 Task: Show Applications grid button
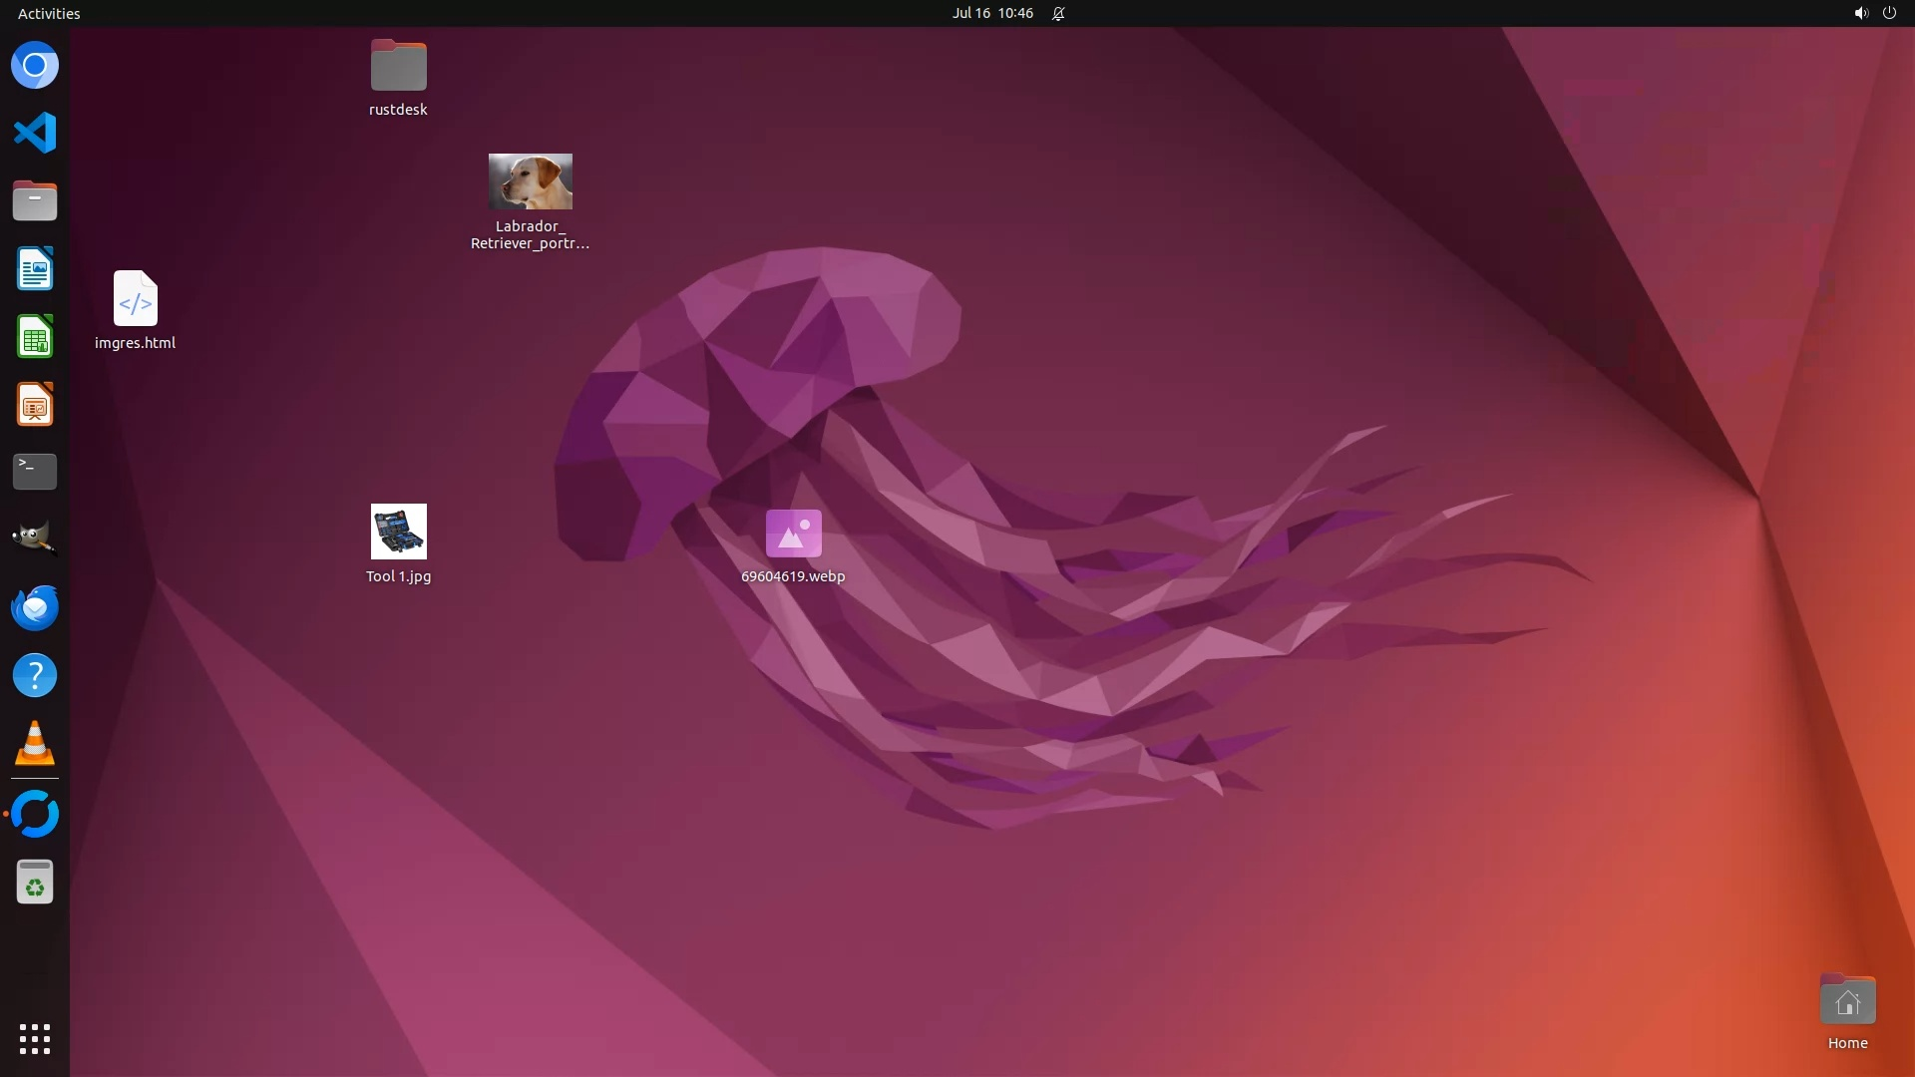coord(35,1039)
